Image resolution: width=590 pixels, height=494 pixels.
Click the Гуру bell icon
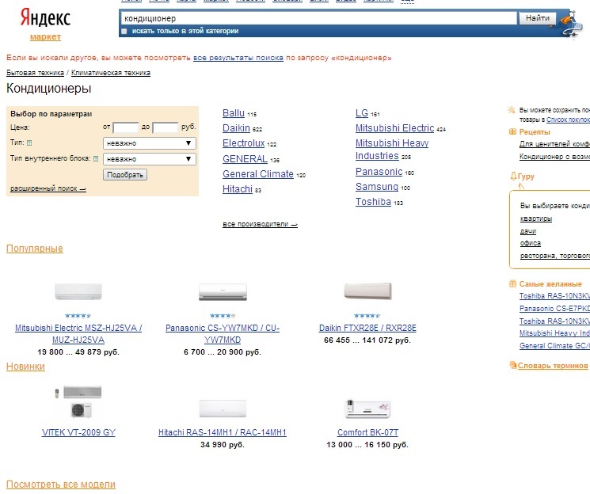coord(513,176)
